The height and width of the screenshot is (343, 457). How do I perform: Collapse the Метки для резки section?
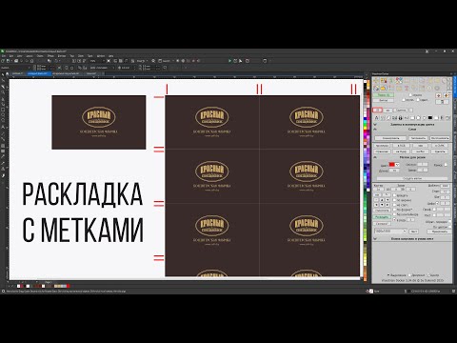375,157
